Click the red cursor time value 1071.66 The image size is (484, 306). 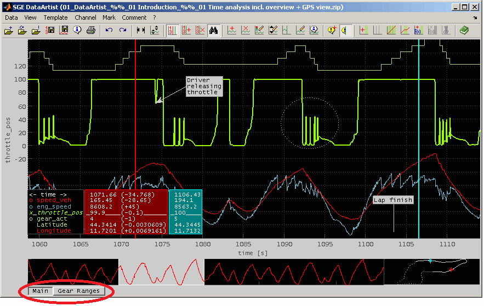pos(103,194)
